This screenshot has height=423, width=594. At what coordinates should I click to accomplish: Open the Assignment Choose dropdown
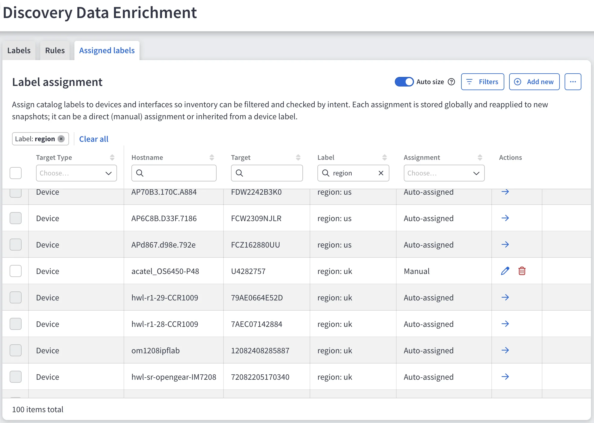click(x=444, y=173)
